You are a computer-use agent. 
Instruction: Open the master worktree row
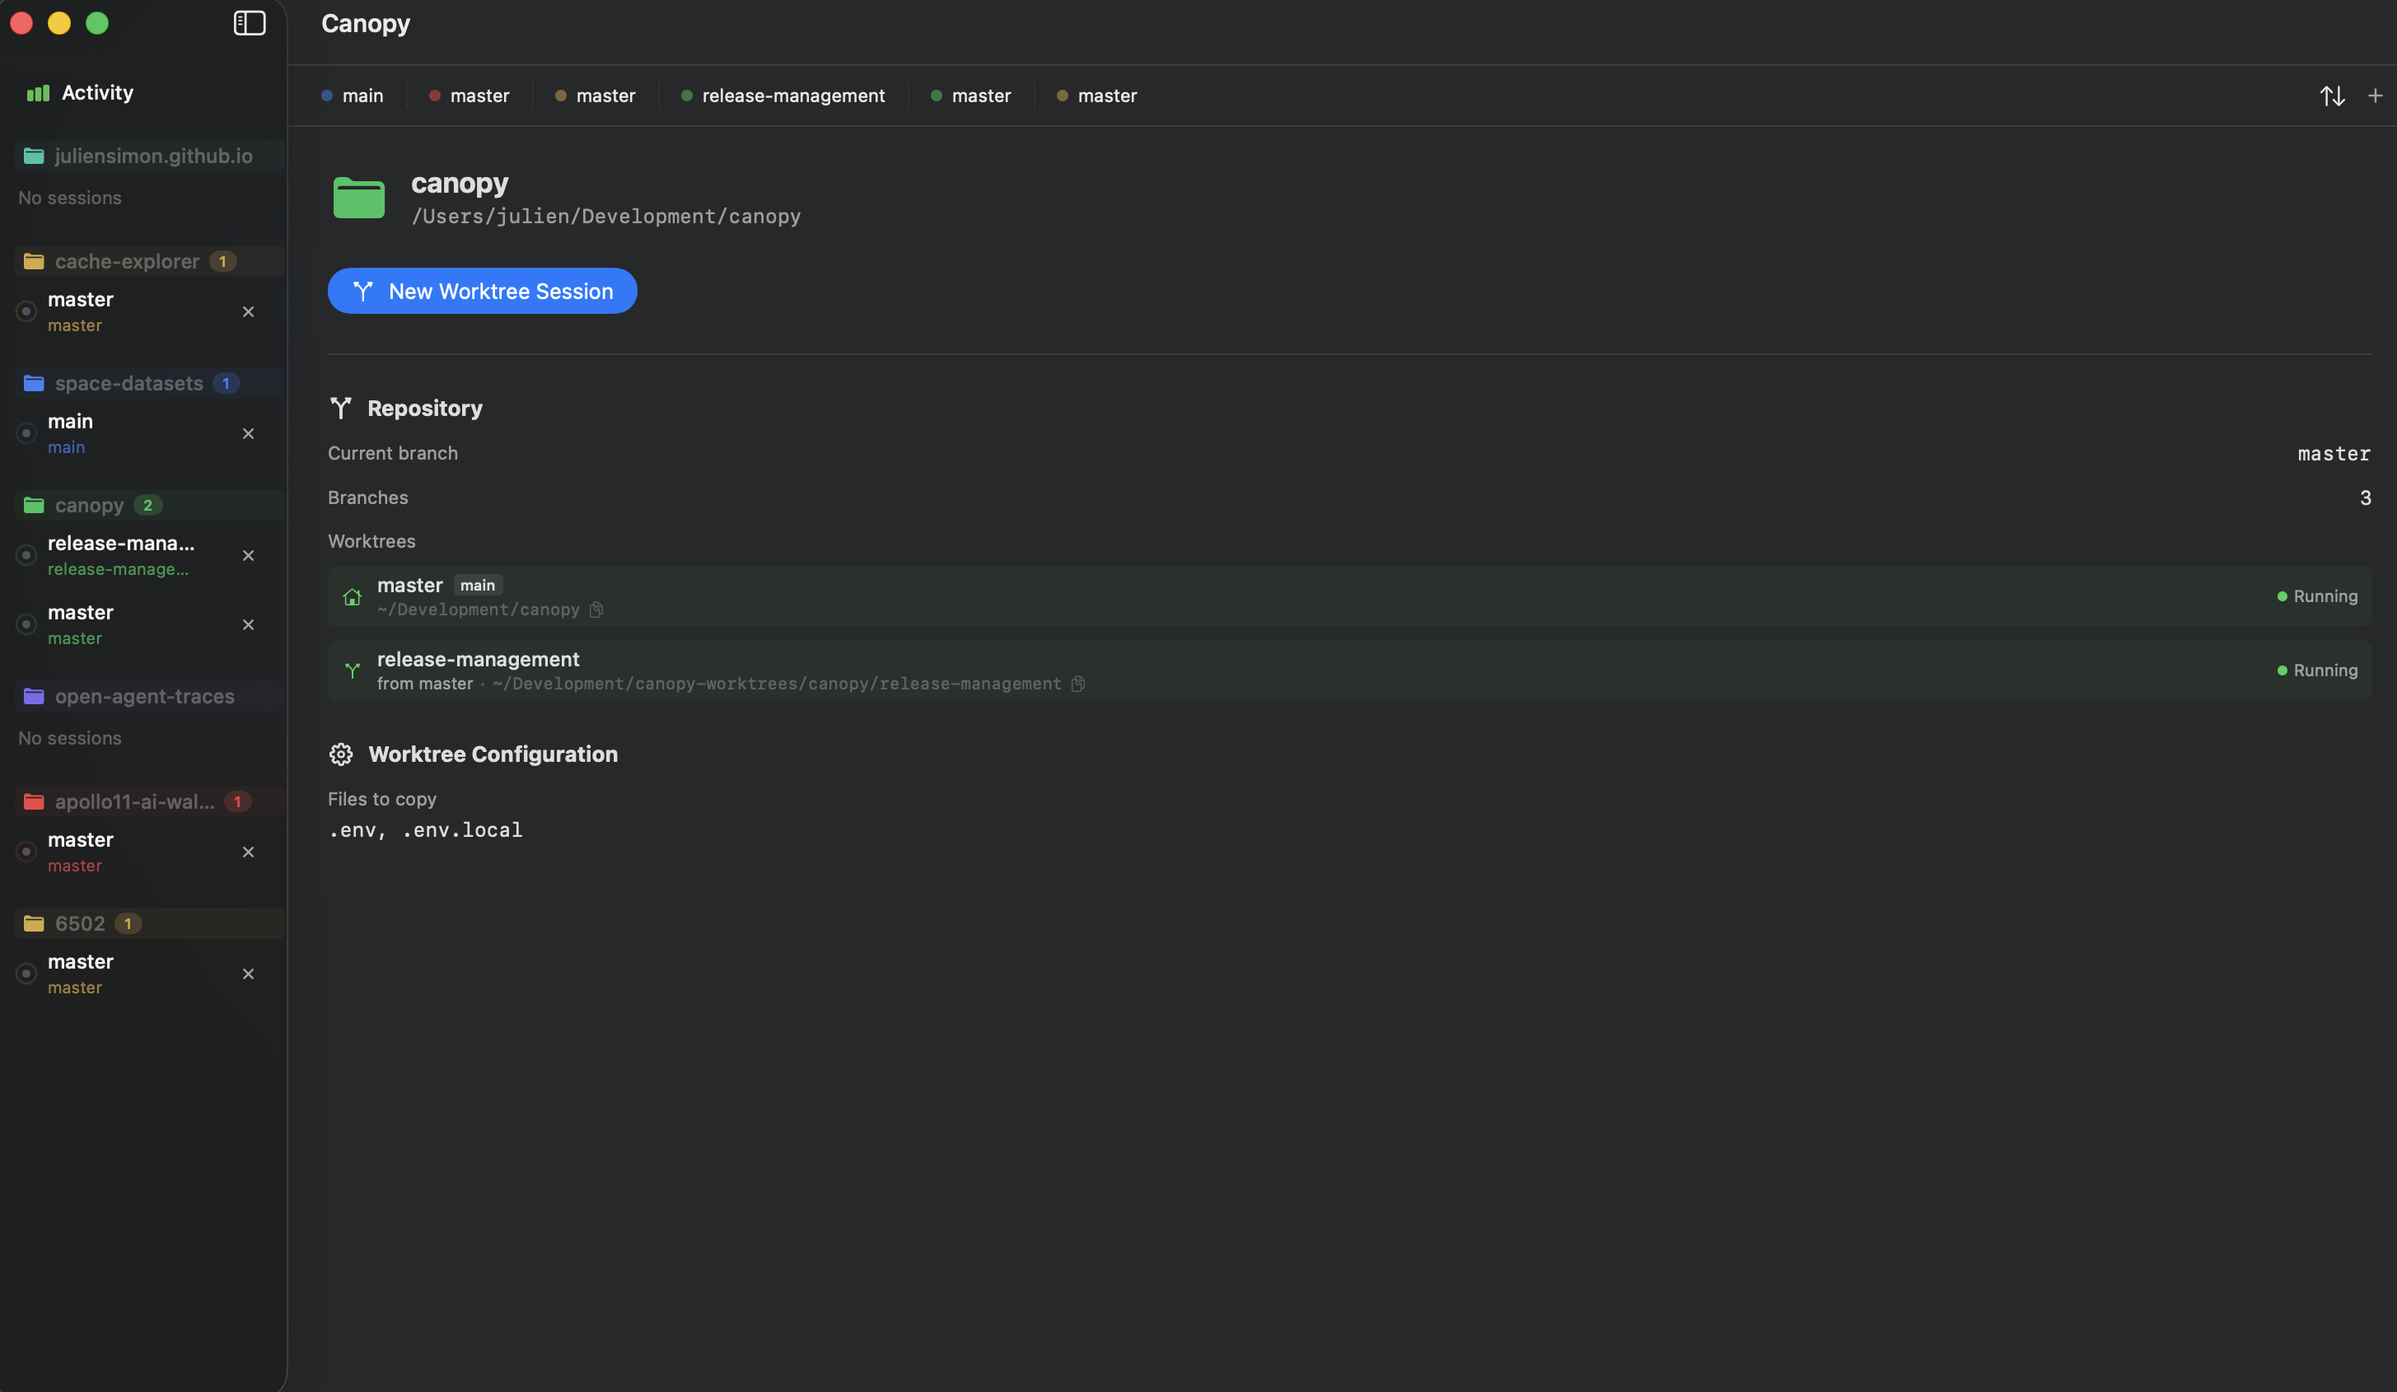point(1348,597)
